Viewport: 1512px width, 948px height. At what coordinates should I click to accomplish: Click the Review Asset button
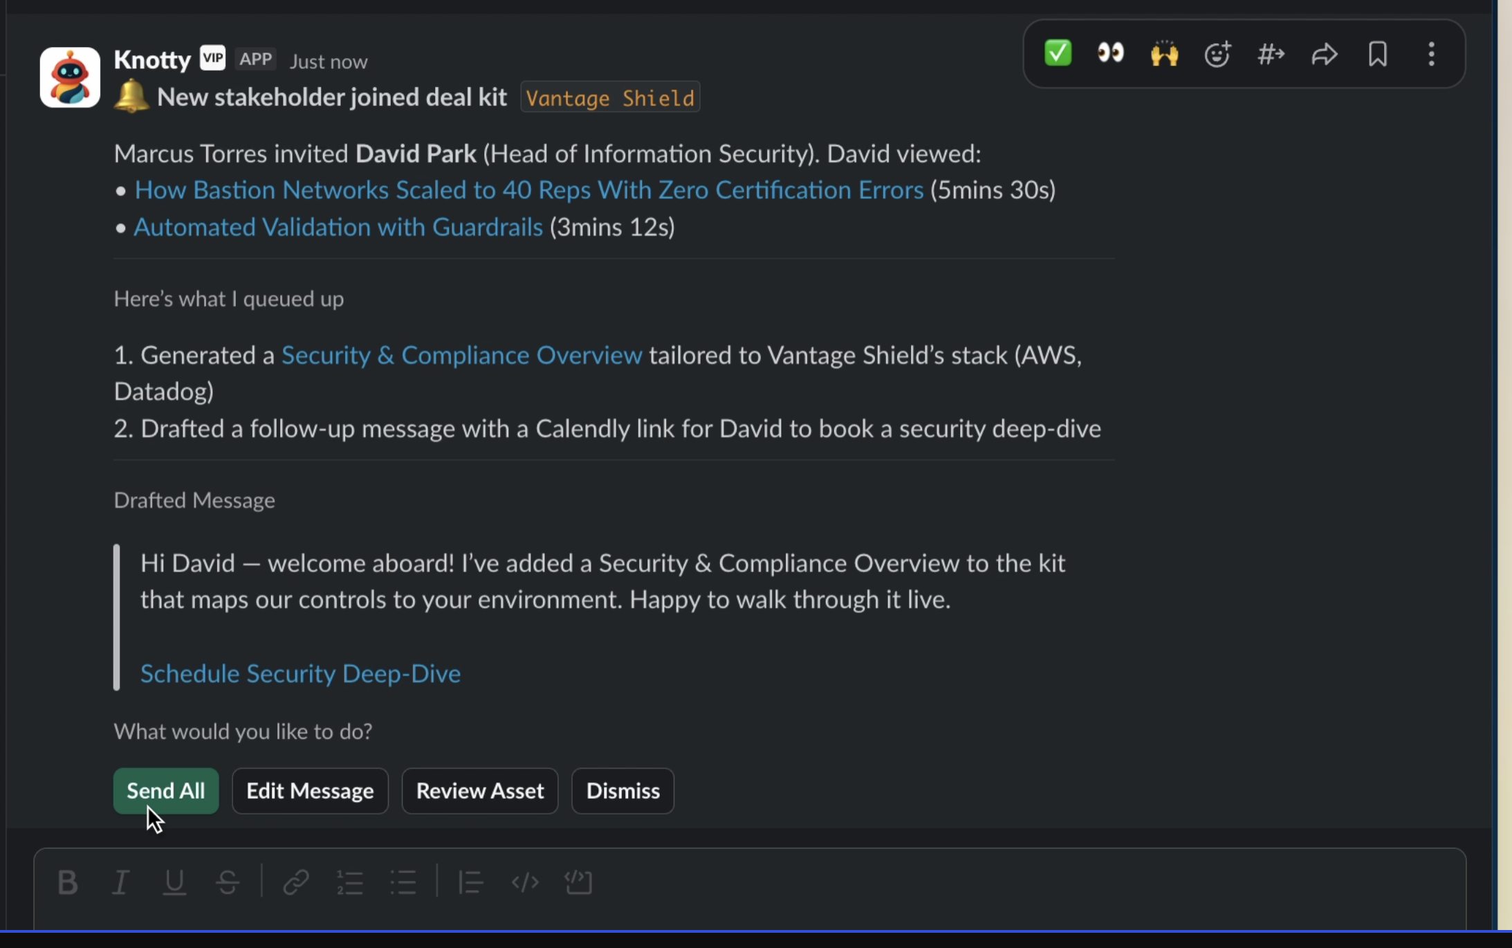click(479, 790)
